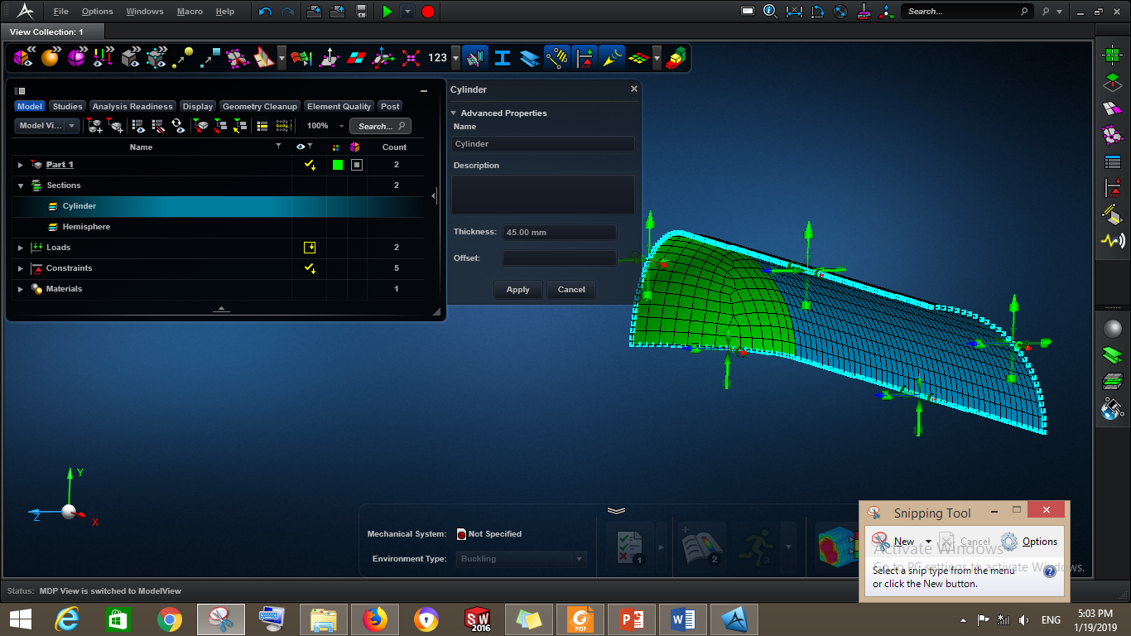Select the magenta sphere mesh icon
This screenshot has width=1131, height=636.
[x=76, y=57]
